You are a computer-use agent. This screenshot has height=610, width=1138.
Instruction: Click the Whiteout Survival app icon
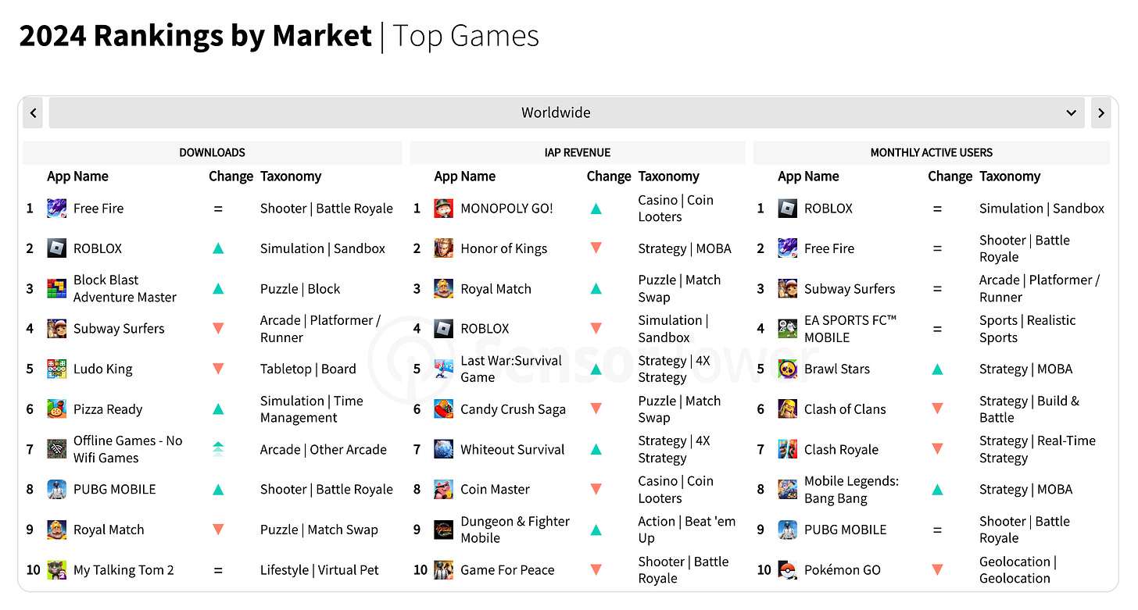tap(443, 449)
